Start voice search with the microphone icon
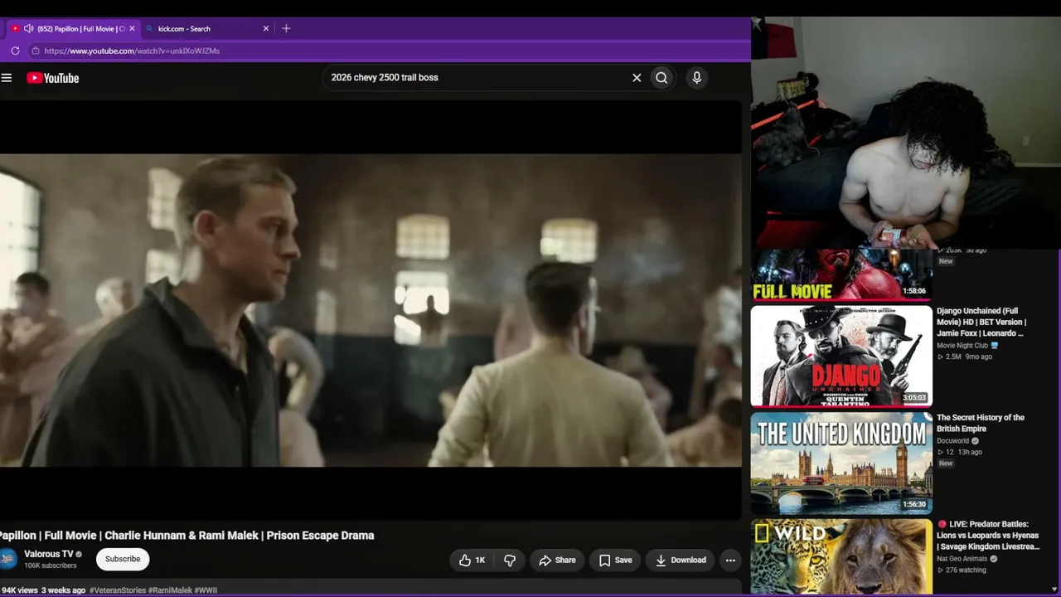1061x597 pixels. click(696, 78)
